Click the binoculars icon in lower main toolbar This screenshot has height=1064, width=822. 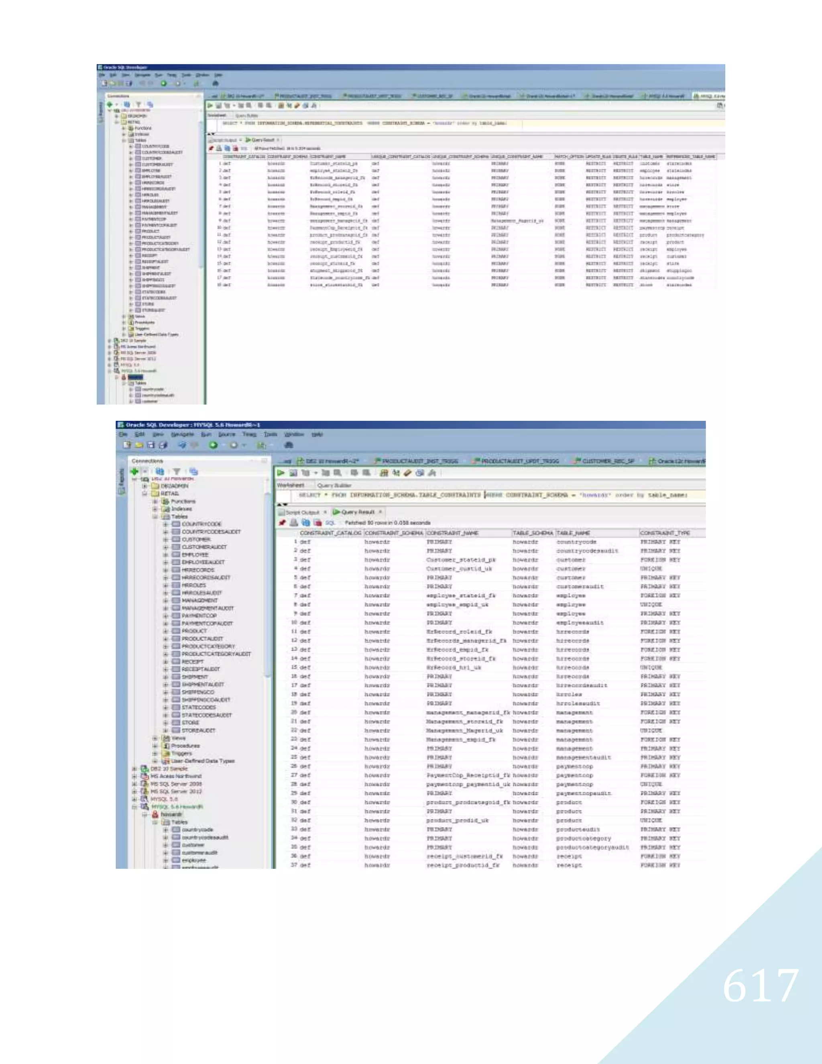coord(289,445)
